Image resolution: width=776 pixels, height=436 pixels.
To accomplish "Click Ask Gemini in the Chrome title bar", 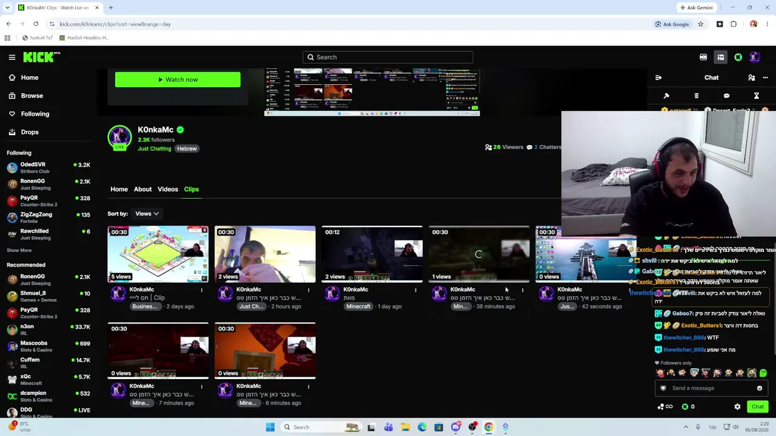I will [x=696, y=8].
